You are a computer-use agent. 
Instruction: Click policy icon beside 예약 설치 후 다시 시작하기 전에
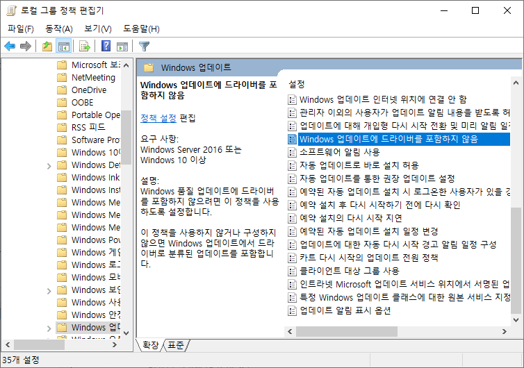(292, 205)
